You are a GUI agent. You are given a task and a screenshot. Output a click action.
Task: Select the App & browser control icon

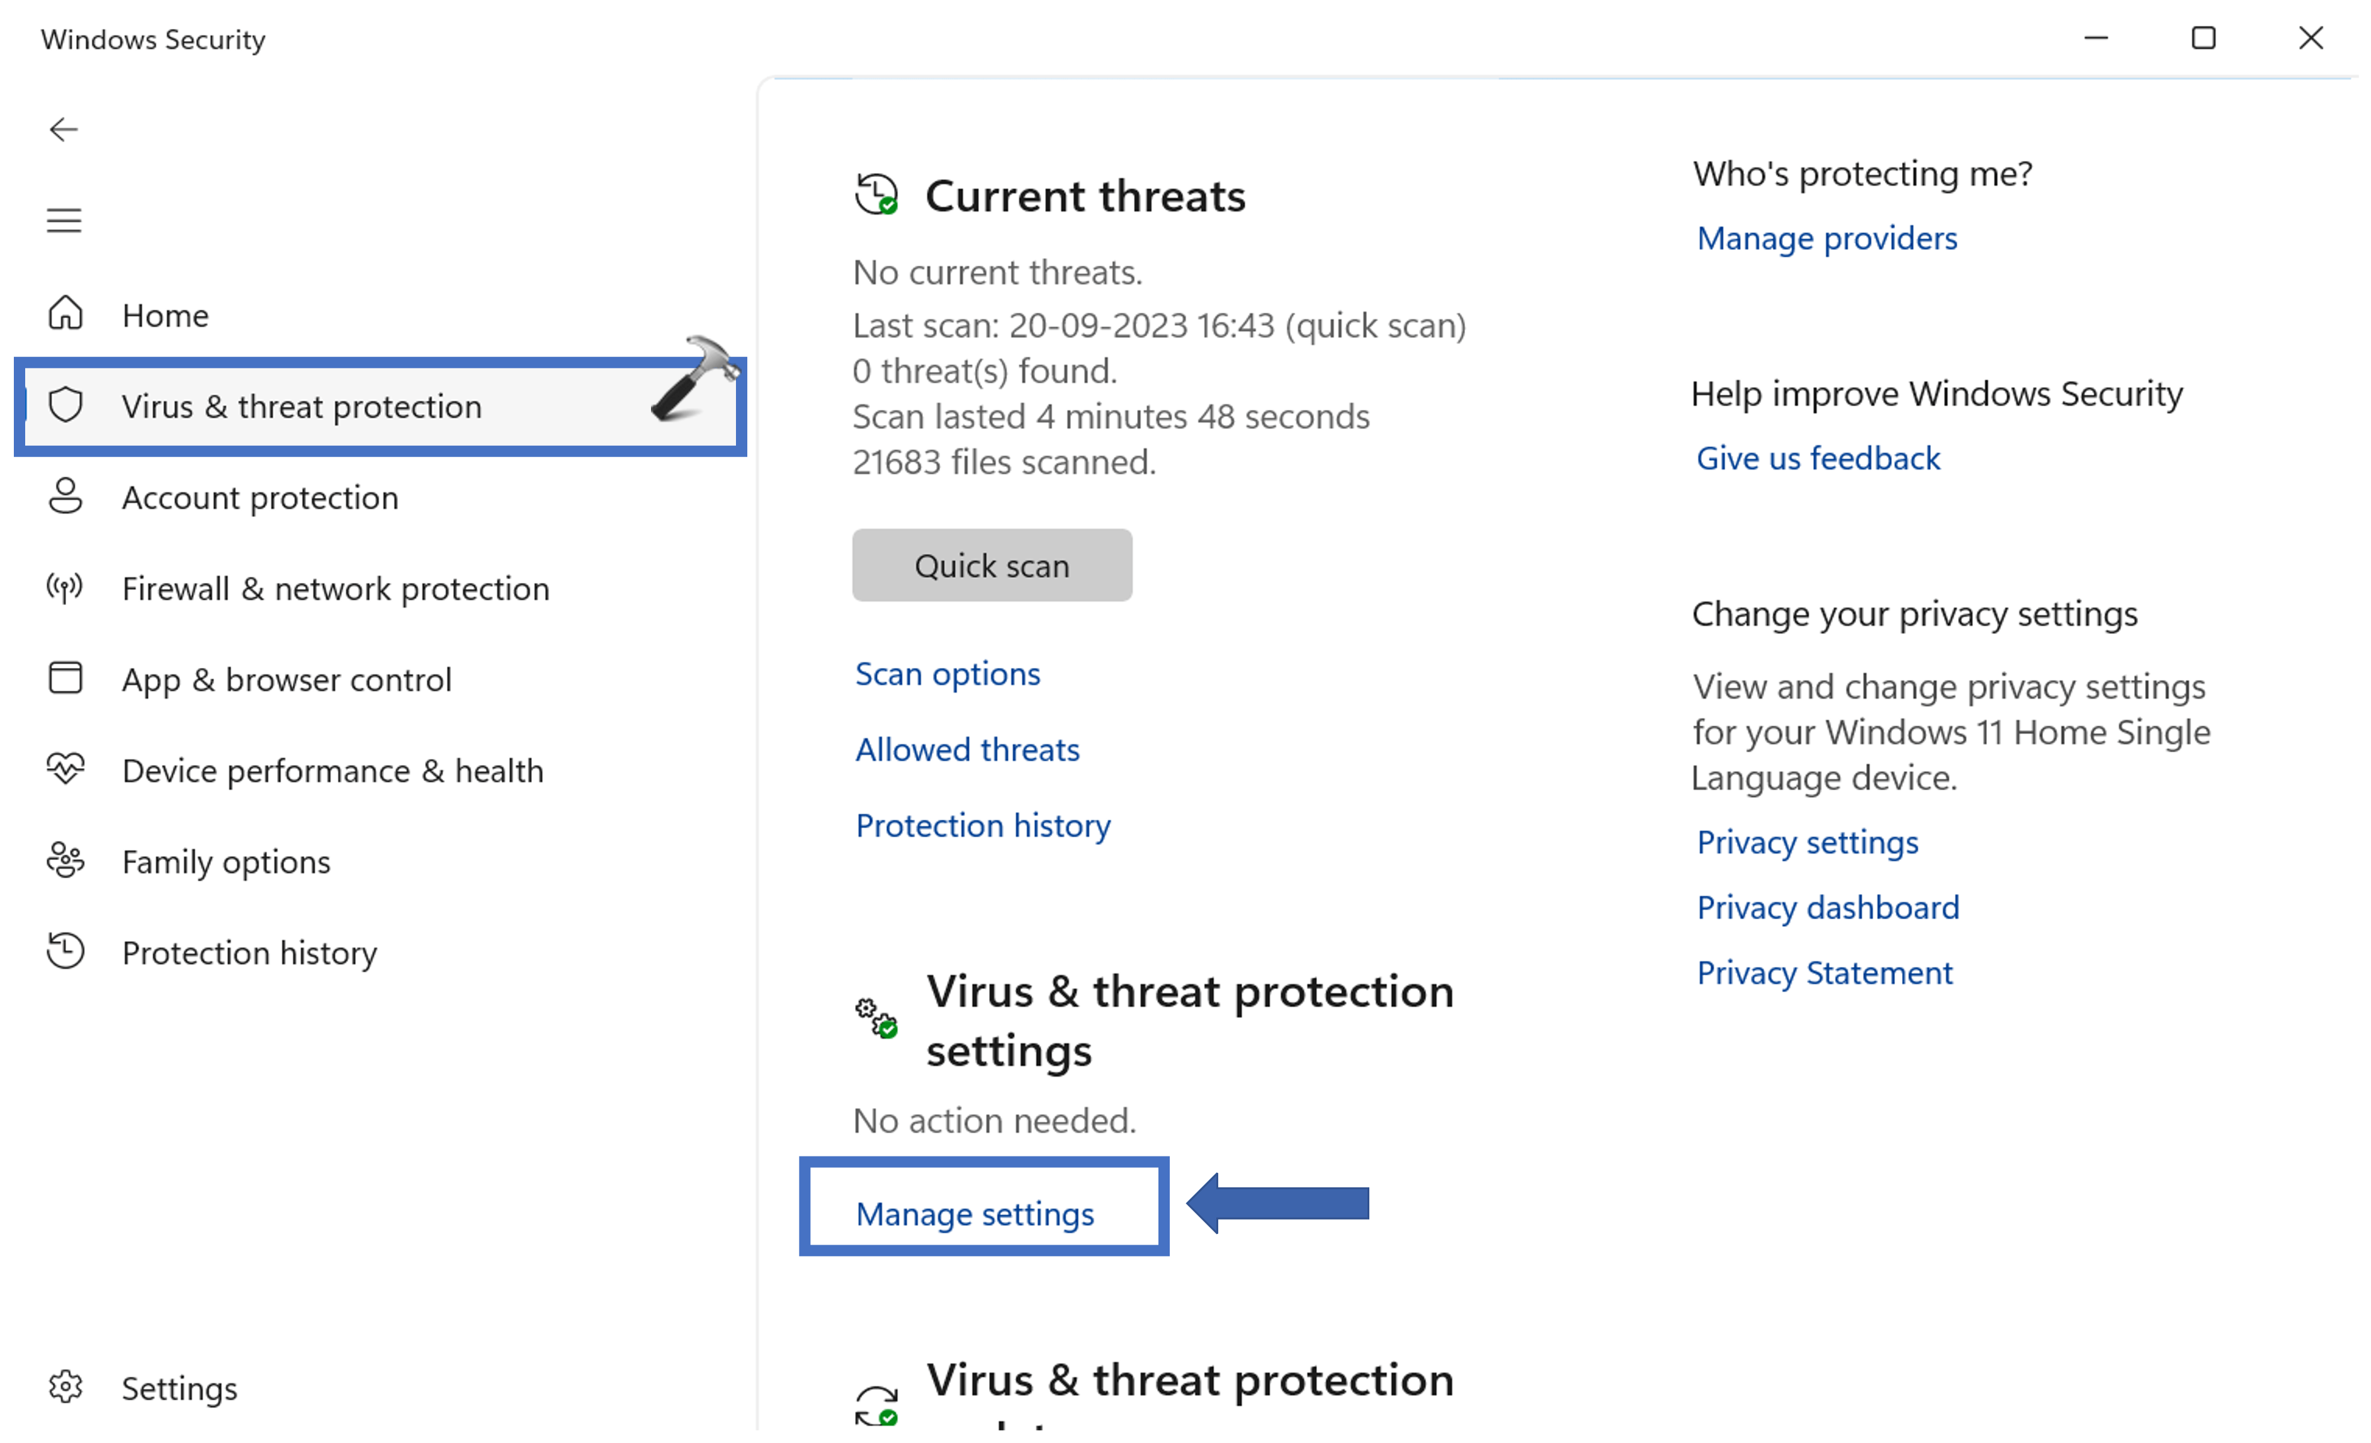tap(64, 678)
